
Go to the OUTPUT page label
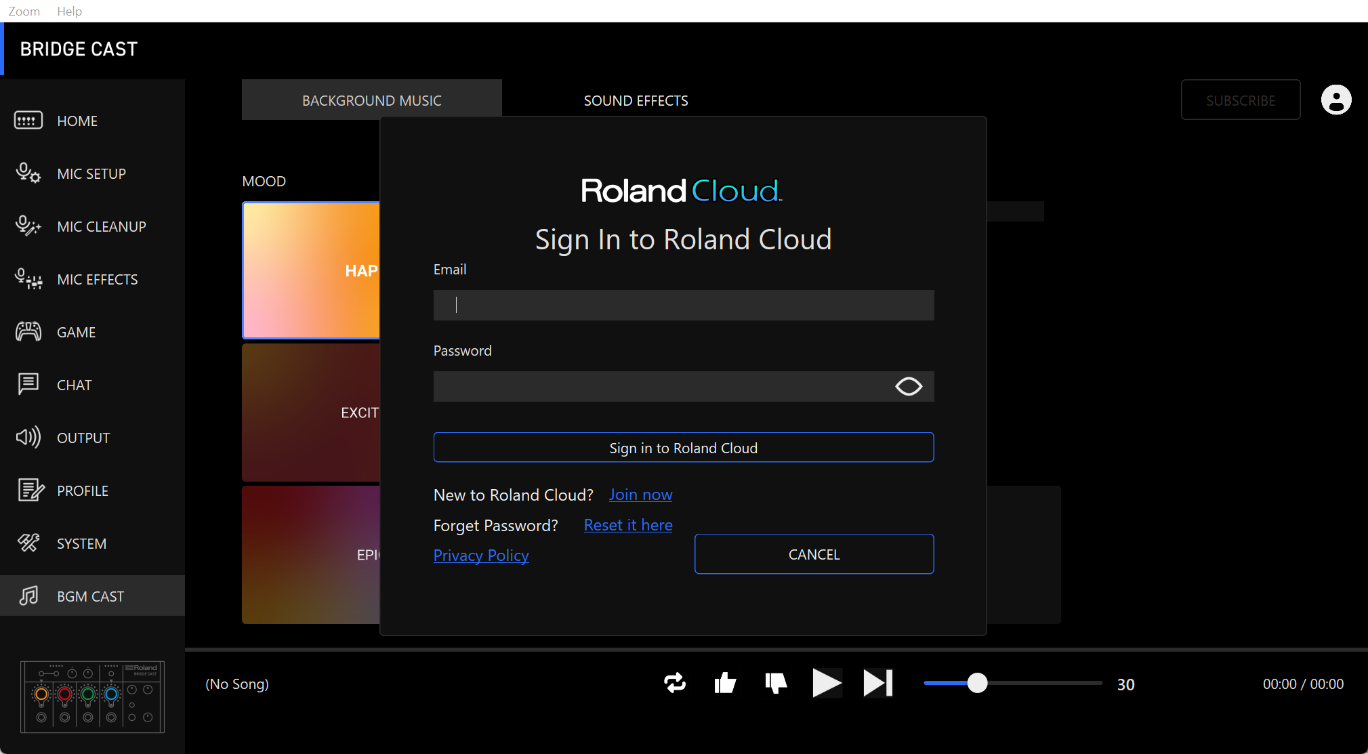[83, 438]
